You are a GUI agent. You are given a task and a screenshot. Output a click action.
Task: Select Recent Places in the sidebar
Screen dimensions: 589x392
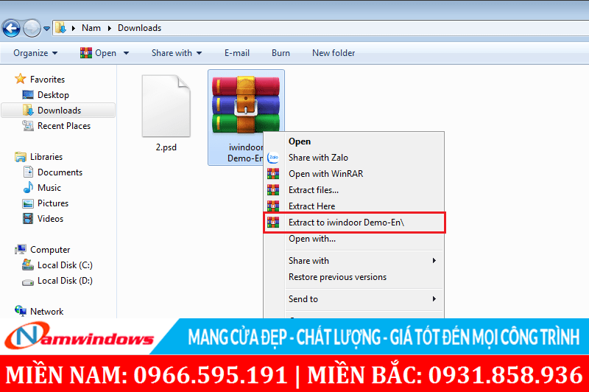coord(64,125)
